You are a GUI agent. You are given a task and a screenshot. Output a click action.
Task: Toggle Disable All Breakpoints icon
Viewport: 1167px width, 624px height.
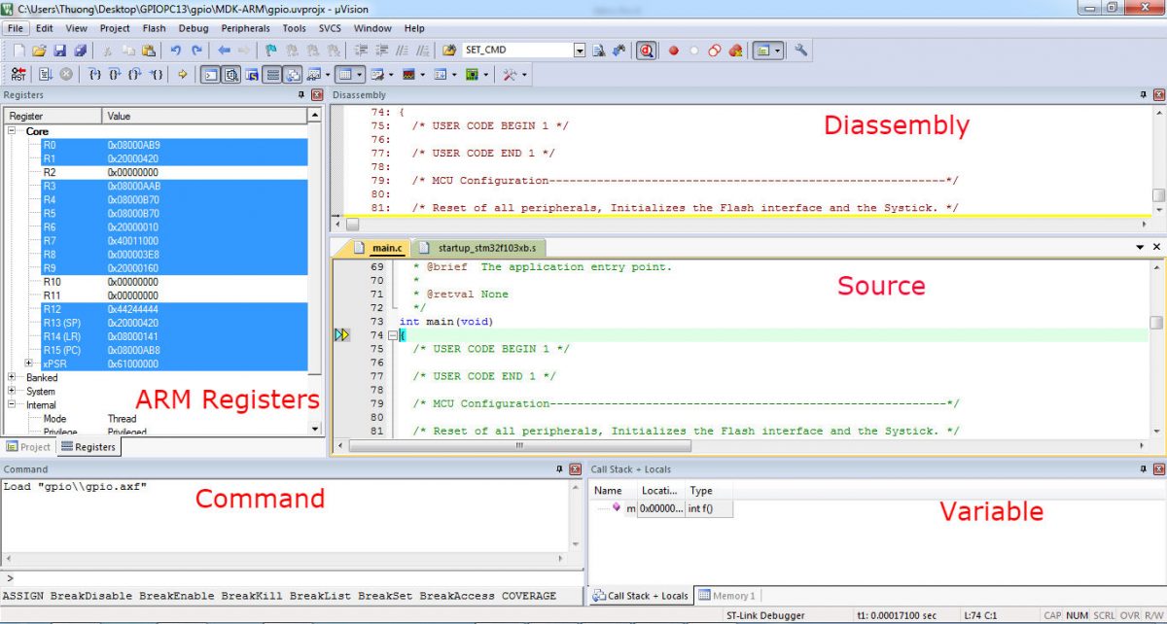tap(714, 49)
